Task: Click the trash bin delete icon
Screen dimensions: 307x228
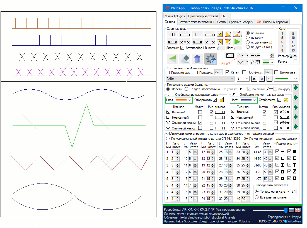Action: coord(197,59)
